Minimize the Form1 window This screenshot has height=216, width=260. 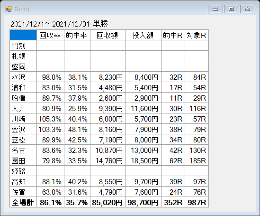click(x=215, y=9)
